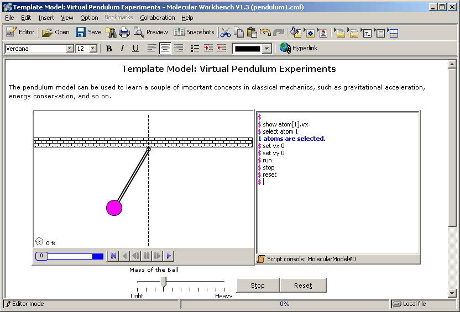Image resolution: width=460 pixels, height=312 pixels.
Task: Click the '1 atoms are selected.' console line
Action: 291,139
